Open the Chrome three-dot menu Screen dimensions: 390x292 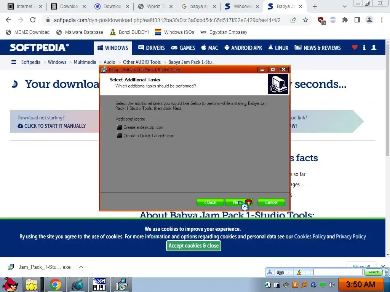pos(382,20)
